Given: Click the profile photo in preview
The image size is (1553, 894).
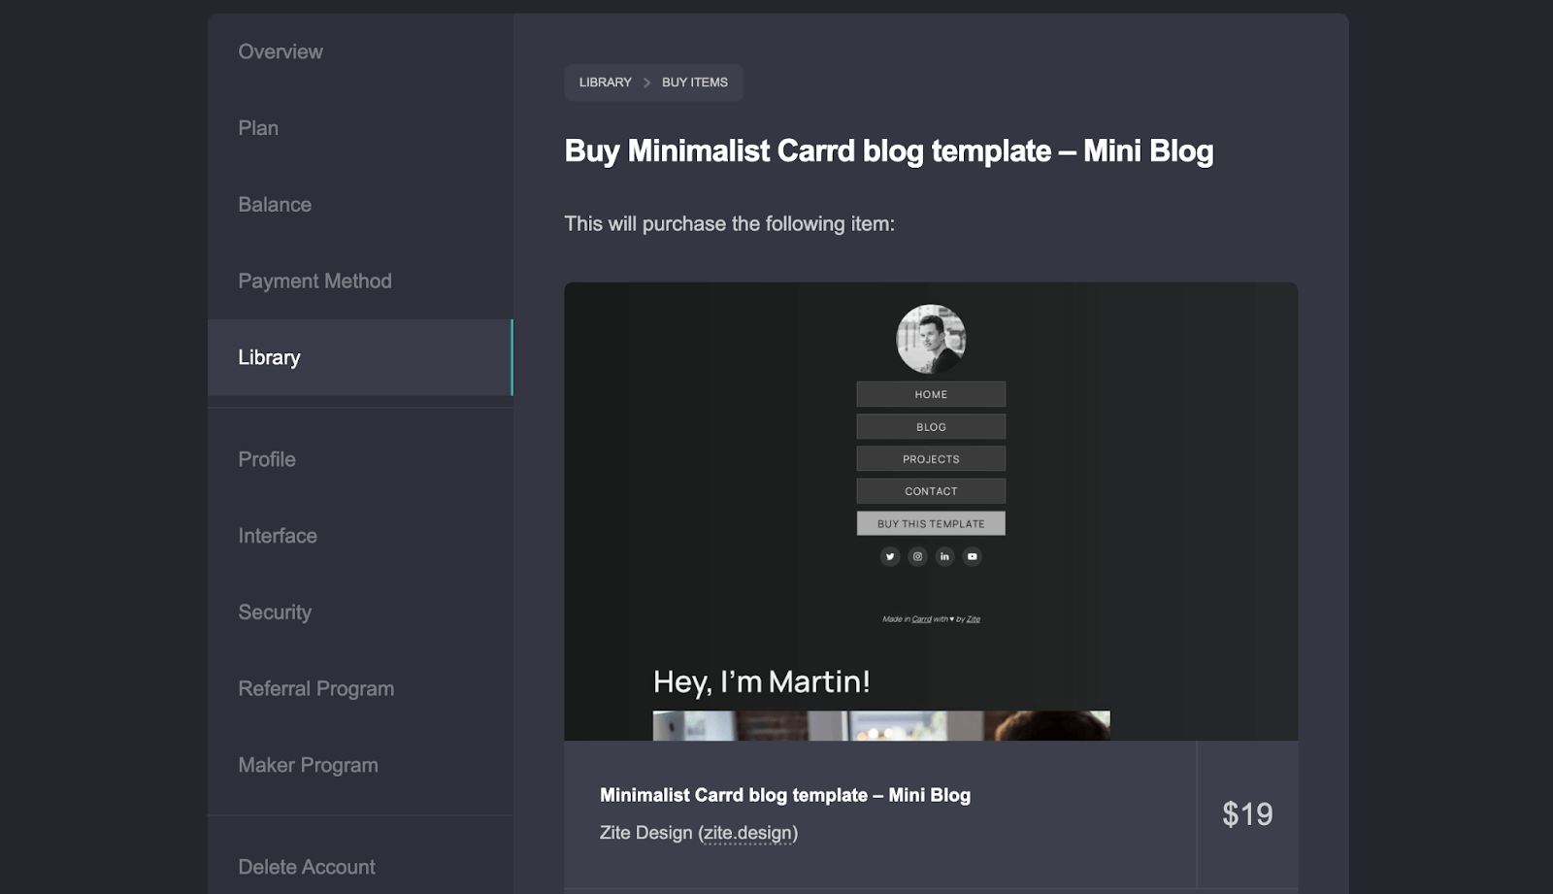Looking at the screenshot, I should click(x=931, y=339).
